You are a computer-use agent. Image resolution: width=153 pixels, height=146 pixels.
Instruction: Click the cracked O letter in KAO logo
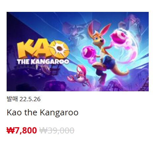(59, 49)
